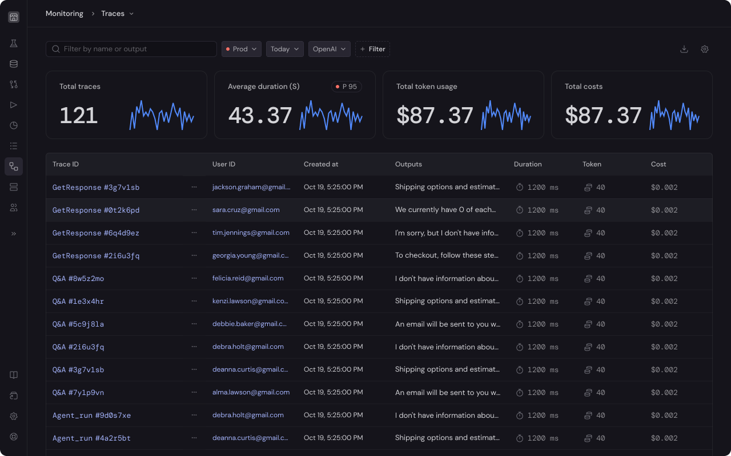The image size is (731, 456).
Task: Expand the sidebar with double-chevron icon
Action: [x=14, y=234]
